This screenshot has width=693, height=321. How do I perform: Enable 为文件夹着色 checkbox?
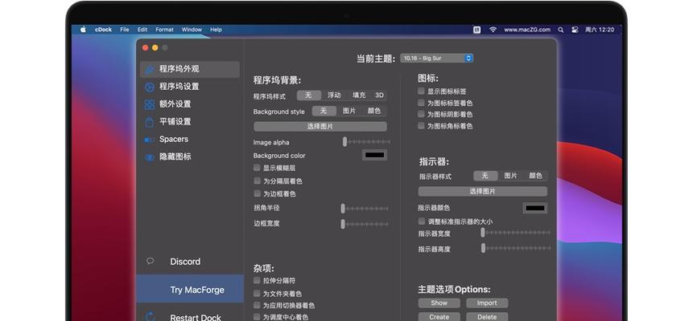pos(257,293)
